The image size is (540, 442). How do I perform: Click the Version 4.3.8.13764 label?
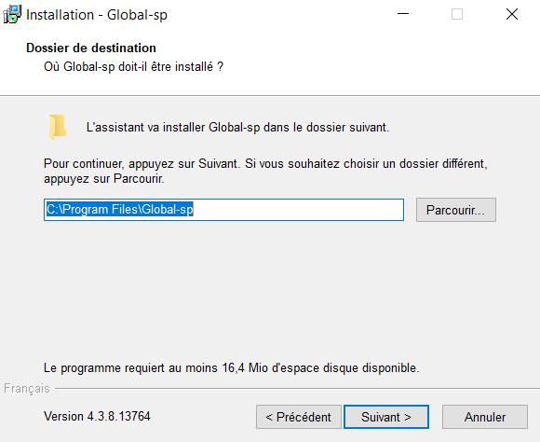[x=97, y=416]
